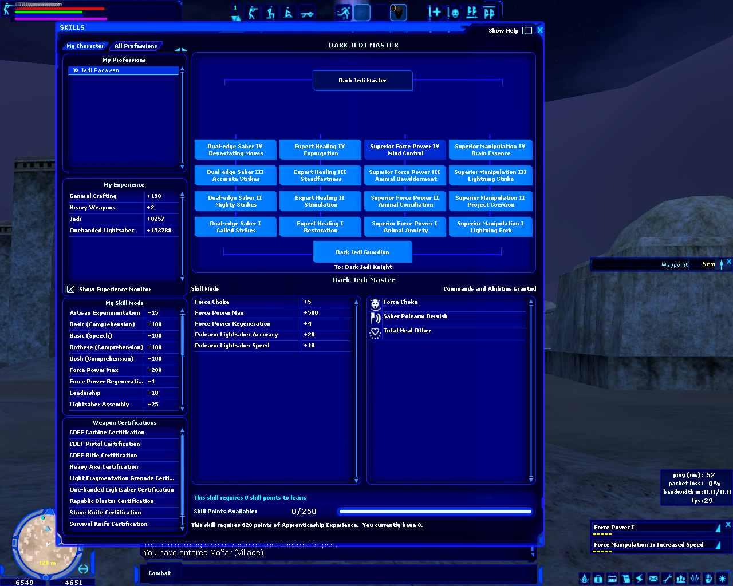Click the running figure toolbar slot
Image resolution: width=733 pixels, height=586 pixels.
coord(344,12)
